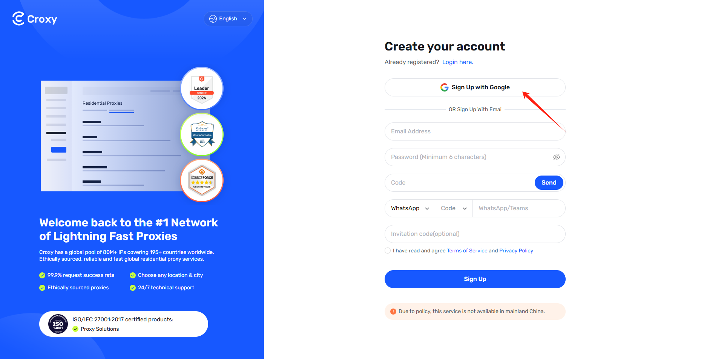Open the Privacy Policy link
The height and width of the screenshot is (359, 724).
click(516, 251)
